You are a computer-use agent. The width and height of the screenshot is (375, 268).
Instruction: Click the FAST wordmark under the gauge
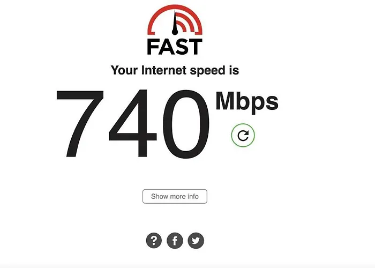click(x=175, y=47)
